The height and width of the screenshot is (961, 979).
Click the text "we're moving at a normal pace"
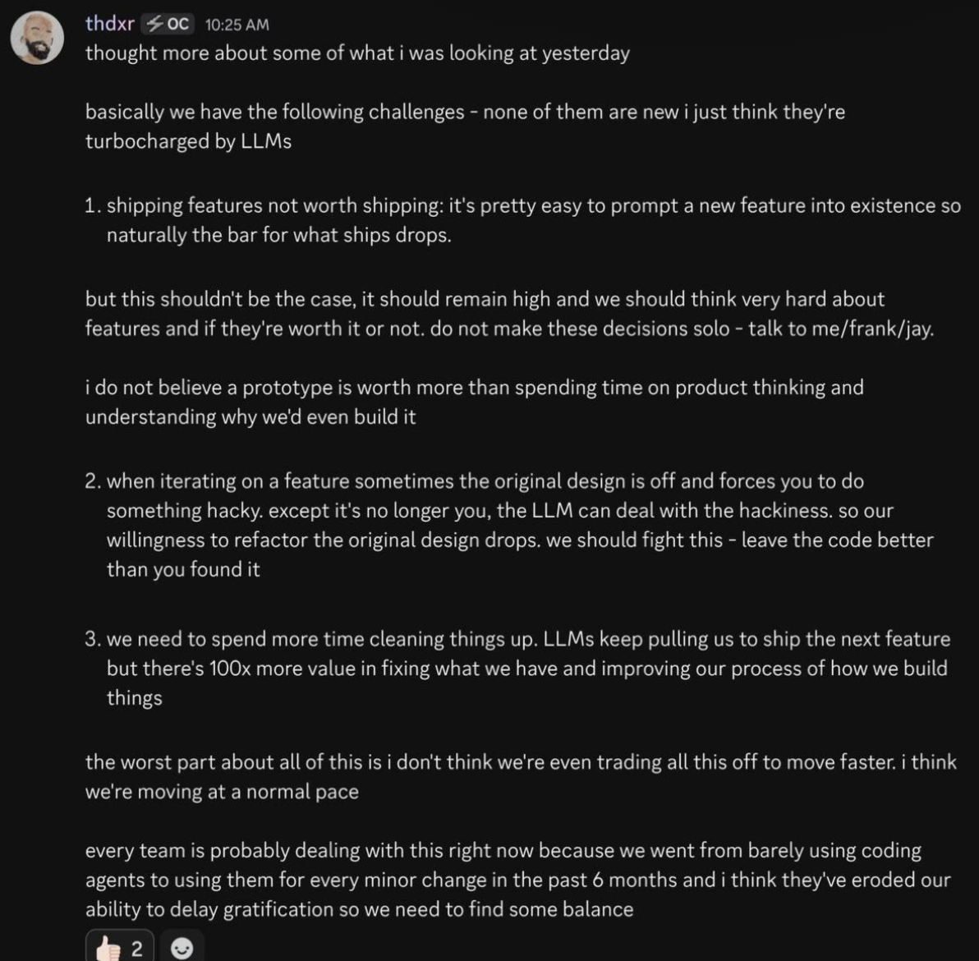click(x=222, y=792)
